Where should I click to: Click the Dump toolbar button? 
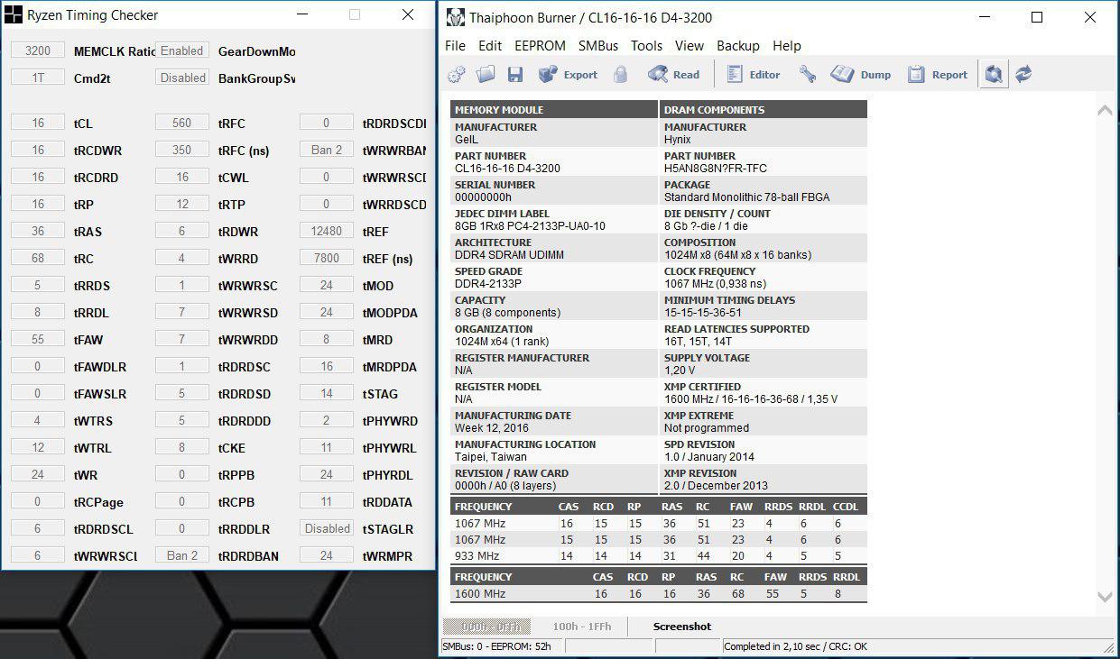coord(862,75)
